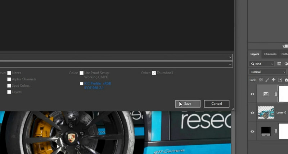The image size is (288, 154).
Task: Lock layer position icon
Action: click(x=274, y=80)
